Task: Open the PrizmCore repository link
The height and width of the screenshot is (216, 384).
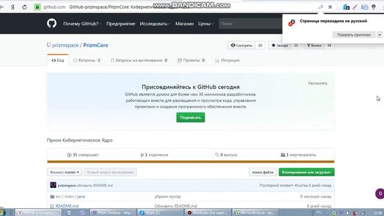Action: tap(95, 46)
